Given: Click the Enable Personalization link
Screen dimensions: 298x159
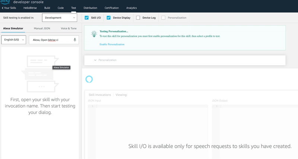Looking at the screenshot, I should click(x=112, y=44).
